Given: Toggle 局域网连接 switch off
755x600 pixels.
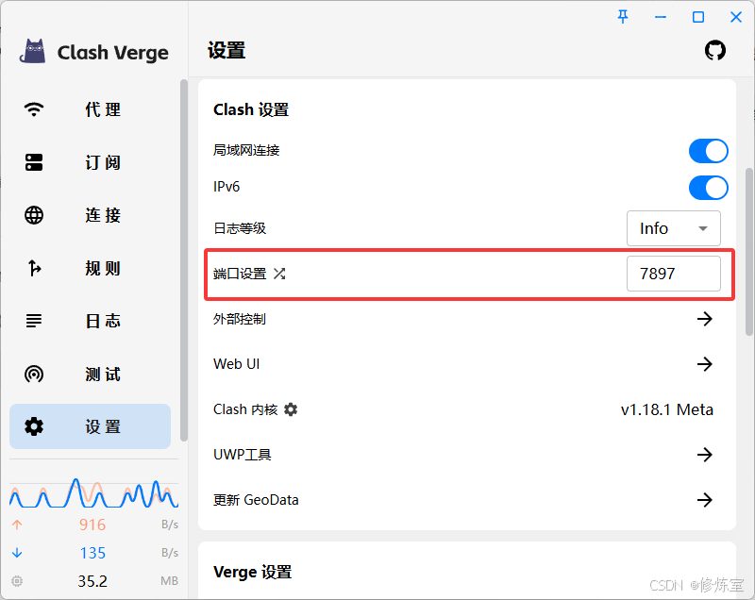Looking at the screenshot, I should tap(709, 151).
